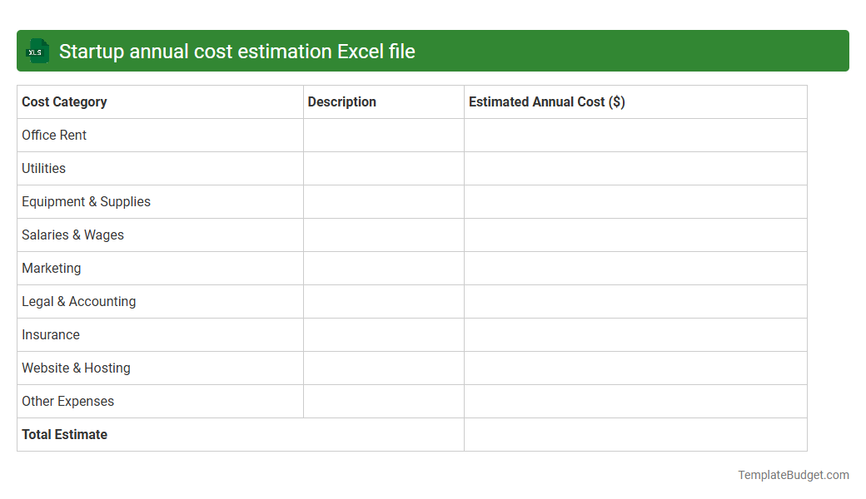This screenshot has height=499, width=866.
Task: Click the Total Estimate cost cell
Action: click(635, 434)
